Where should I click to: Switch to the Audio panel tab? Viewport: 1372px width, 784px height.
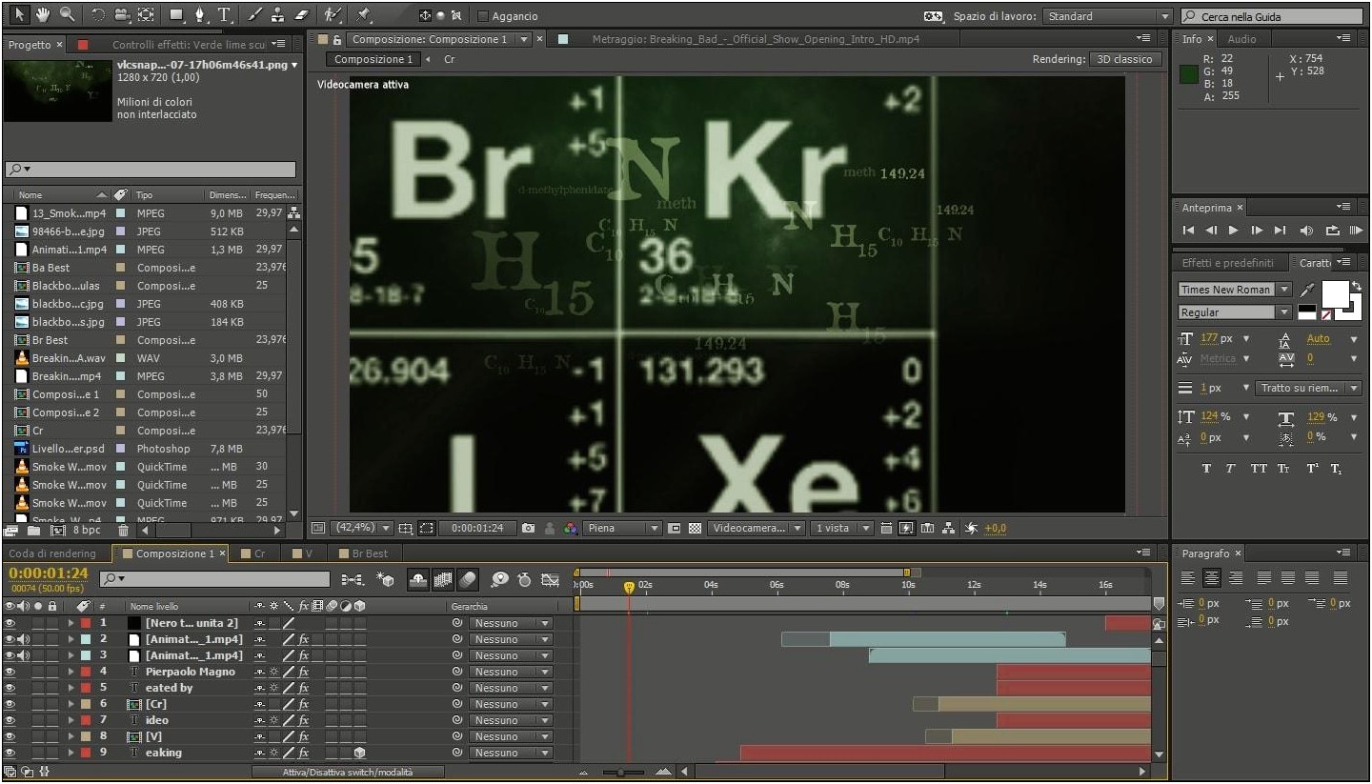click(x=1241, y=39)
